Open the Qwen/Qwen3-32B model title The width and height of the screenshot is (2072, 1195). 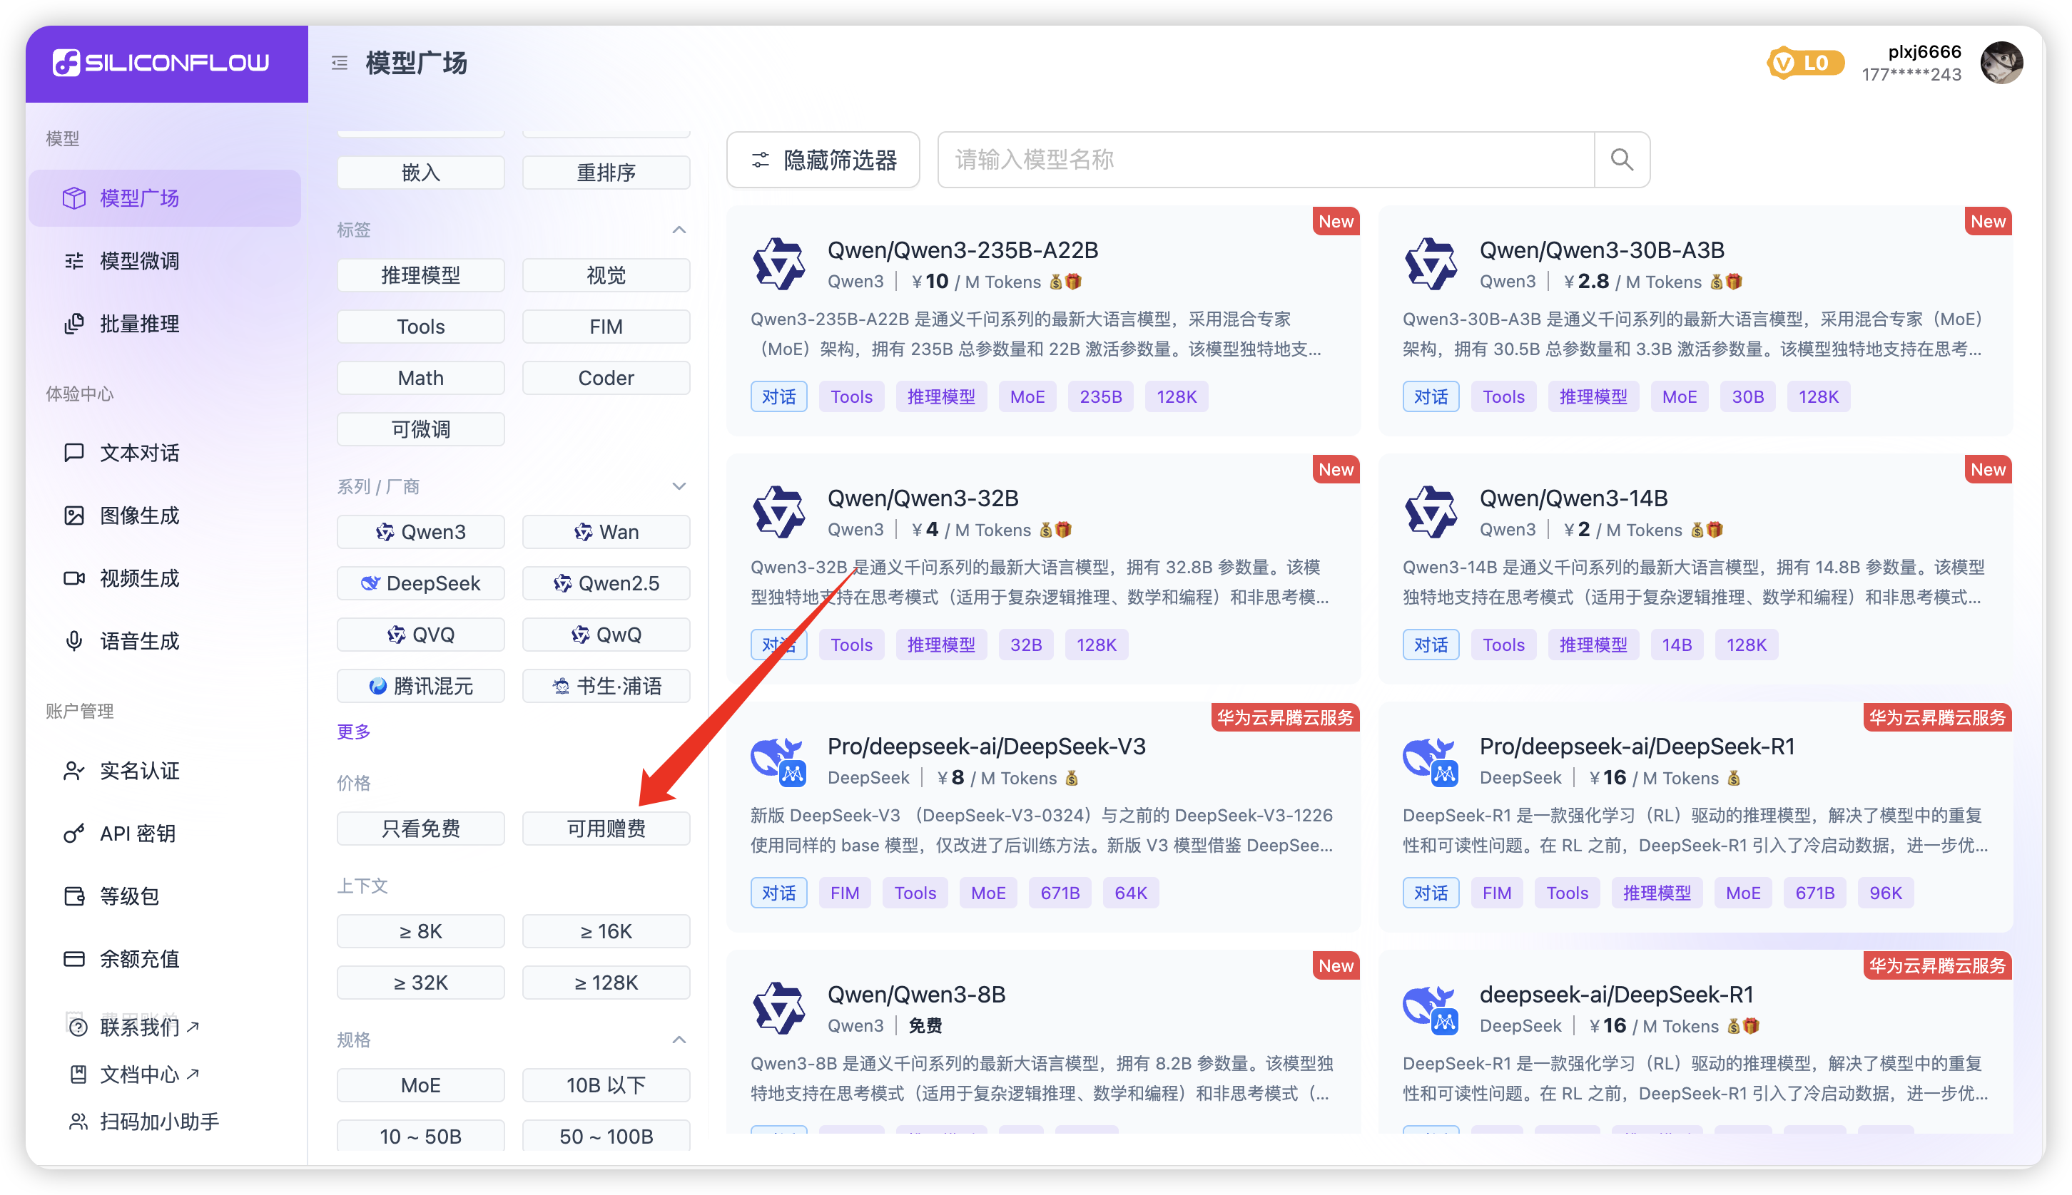click(x=923, y=498)
